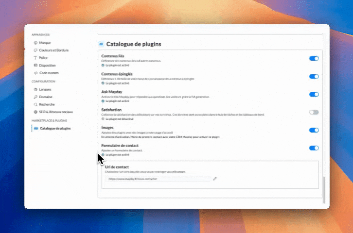Toggle the Images plugin switch

(314, 130)
